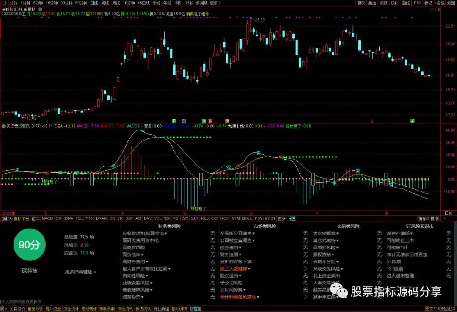Select VOL-TDX indicator tab
The width and height of the screenshot is (457, 312).
point(162,218)
